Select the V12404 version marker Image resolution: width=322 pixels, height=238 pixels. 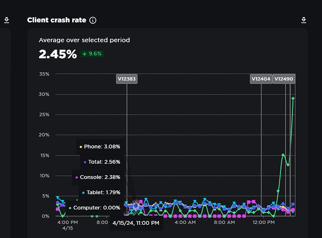tap(261, 79)
